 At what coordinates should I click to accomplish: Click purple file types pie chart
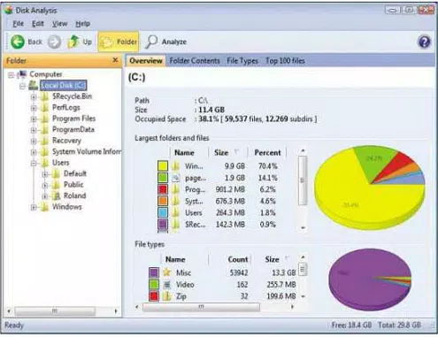[x=369, y=279]
